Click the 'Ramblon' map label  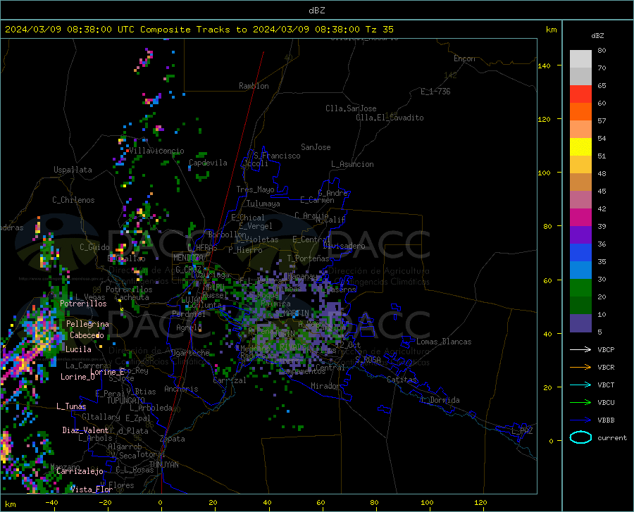tap(254, 86)
